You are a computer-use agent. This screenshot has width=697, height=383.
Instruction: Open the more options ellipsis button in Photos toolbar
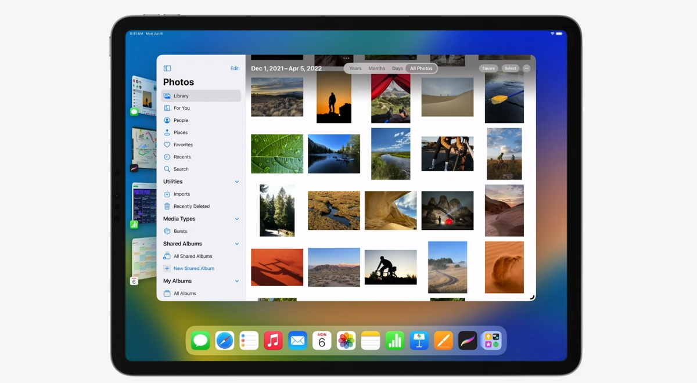[526, 68]
